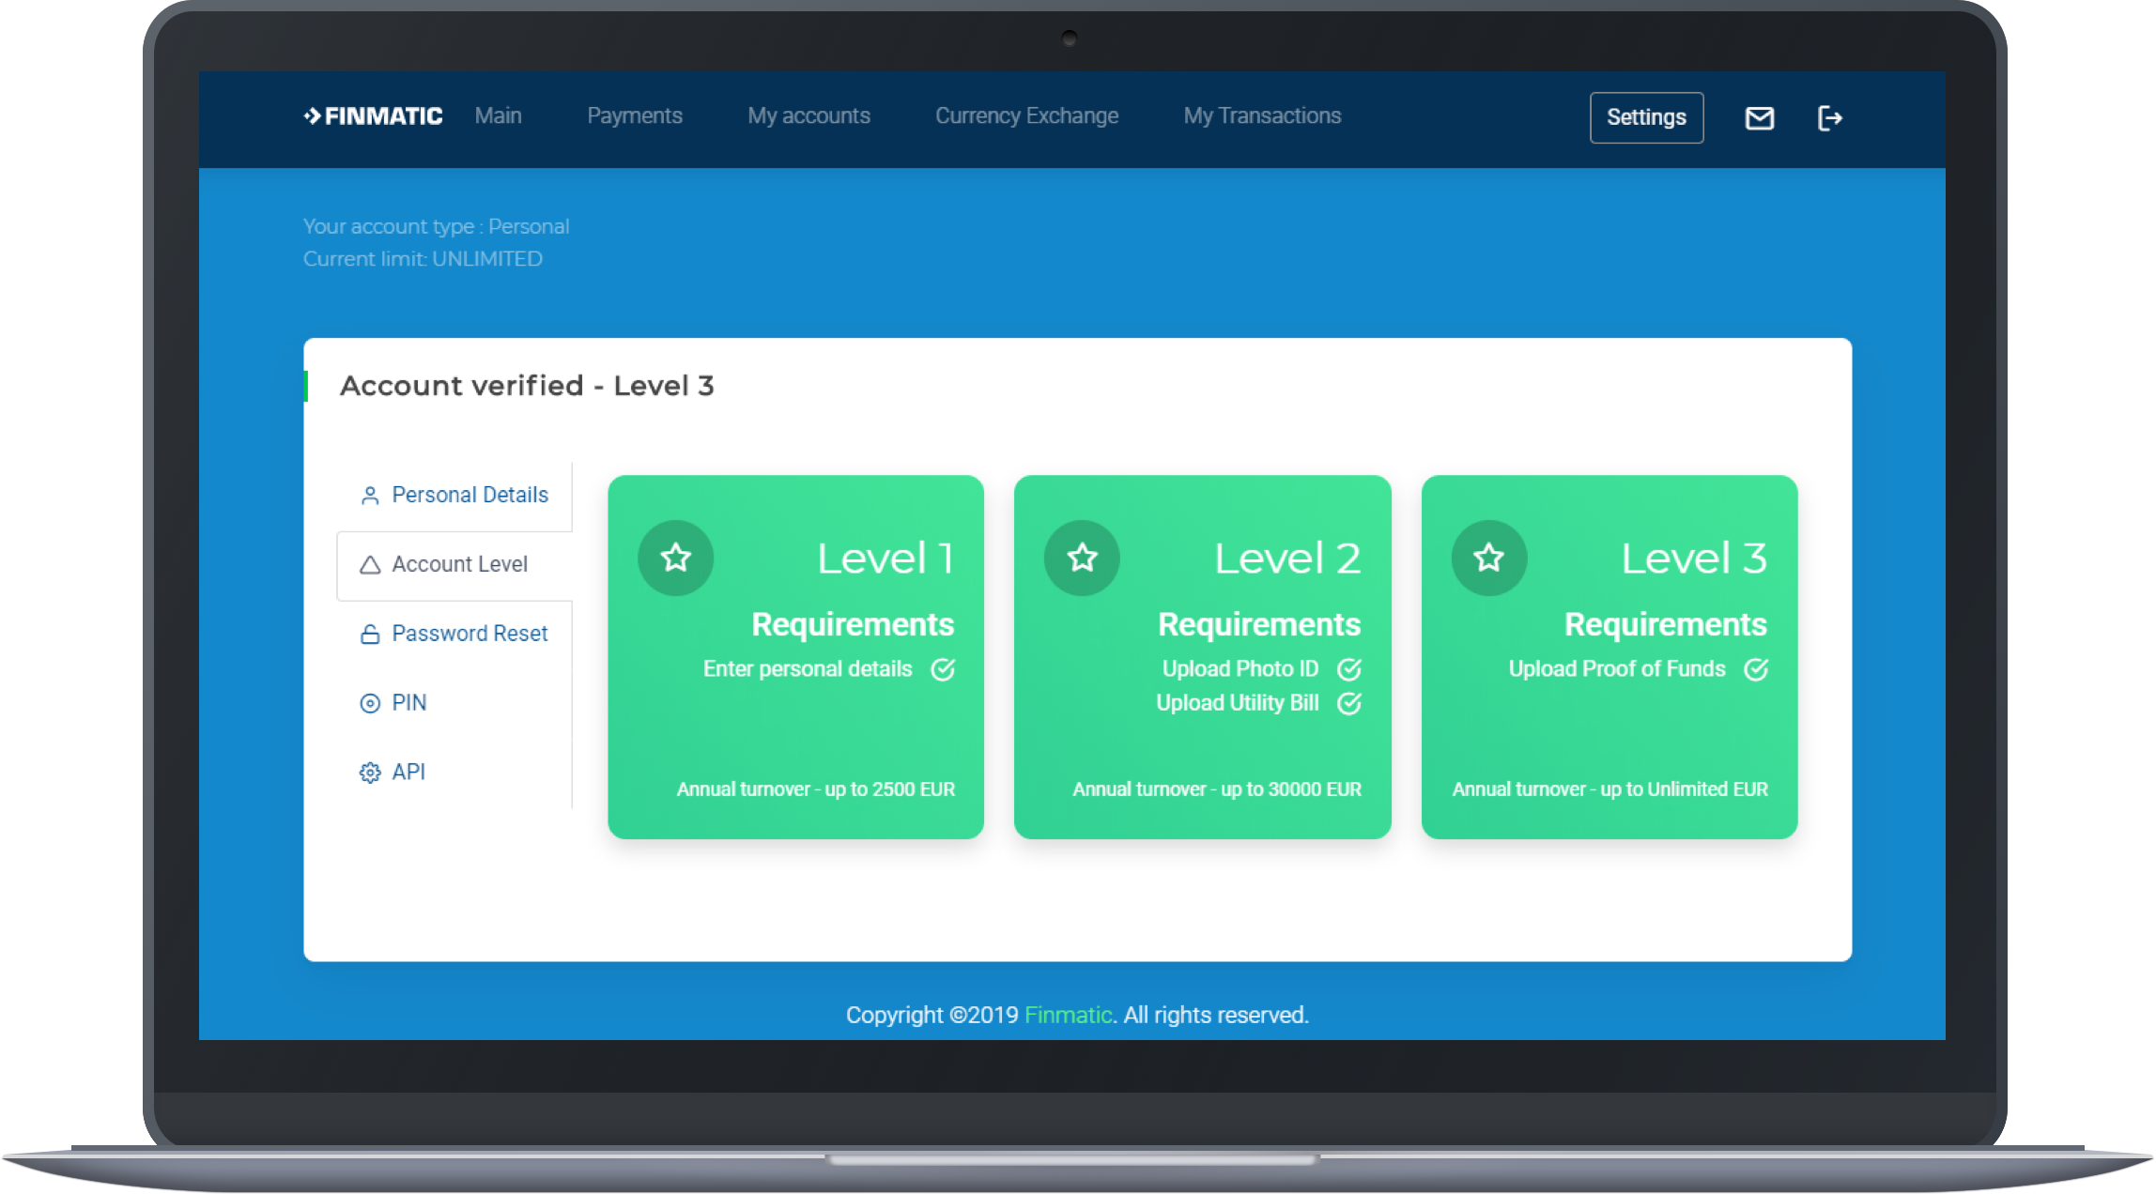Select the Personal Details tab
This screenshot has width=2156, height=1194.
[454, 496]
